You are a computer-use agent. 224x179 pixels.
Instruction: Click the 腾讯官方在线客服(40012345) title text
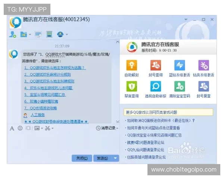click(56, 19)
